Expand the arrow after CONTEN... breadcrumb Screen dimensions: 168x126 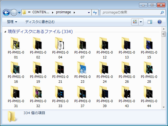[x=53, y=13]
